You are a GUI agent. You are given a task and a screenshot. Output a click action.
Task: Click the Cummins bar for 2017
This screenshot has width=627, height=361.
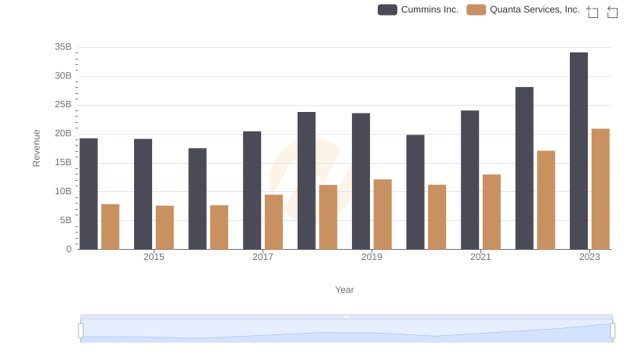pyautogui.click(x=252, y=190)
